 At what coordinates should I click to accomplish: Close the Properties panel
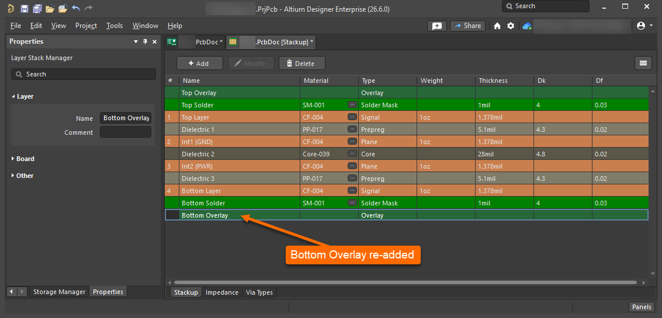coord(154,42)
